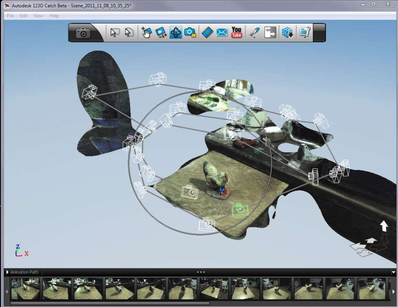
Task: Click the export mesh download icon
Action: point(288,33)
